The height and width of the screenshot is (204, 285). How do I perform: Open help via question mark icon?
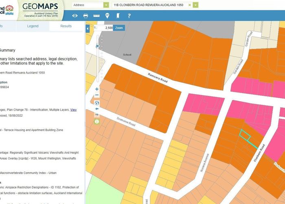129,16
